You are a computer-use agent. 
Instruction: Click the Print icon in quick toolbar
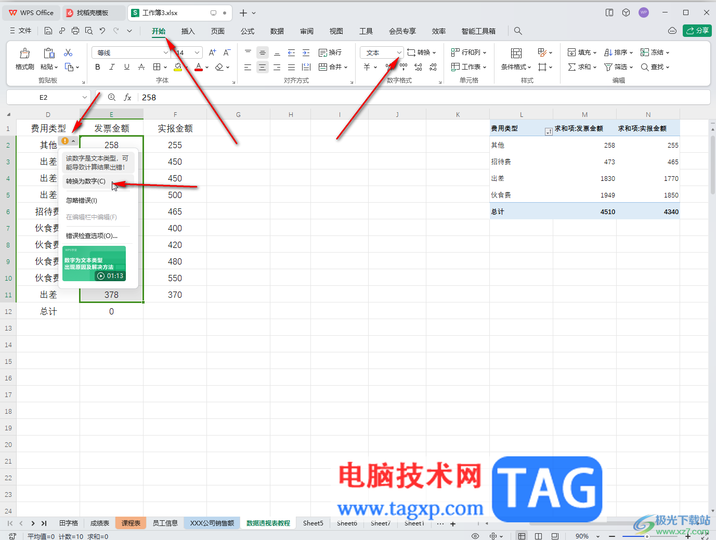(75, 31)
